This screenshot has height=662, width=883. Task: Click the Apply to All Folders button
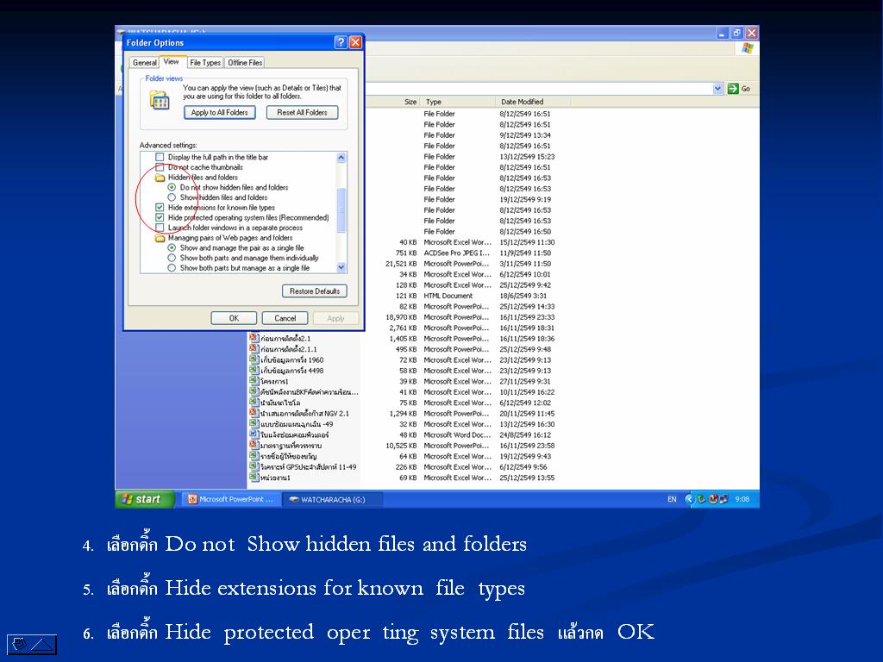point(219,112)
